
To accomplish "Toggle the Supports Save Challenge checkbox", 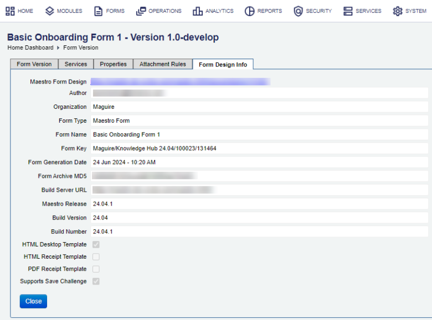I will [x=96, y=281].
